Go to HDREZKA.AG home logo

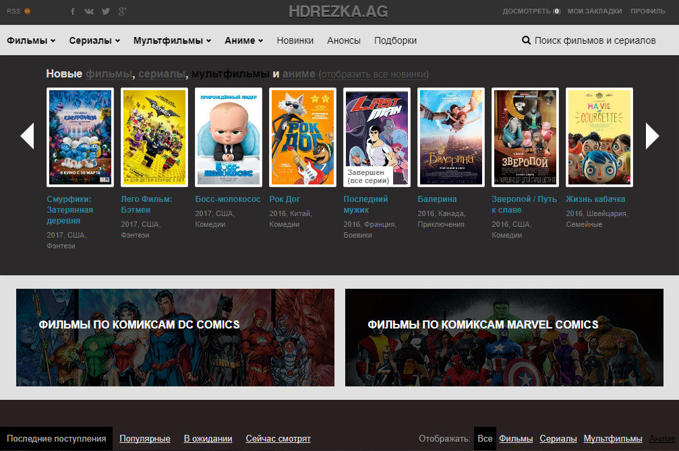coord(338,11)
